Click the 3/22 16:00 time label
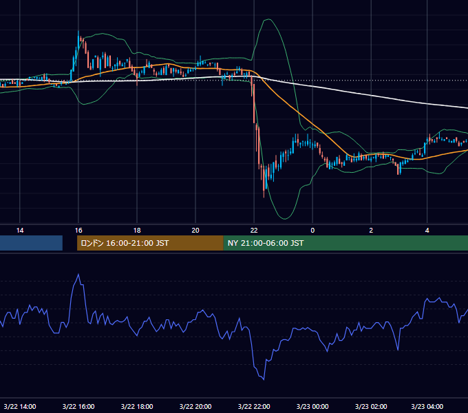 tap(78, 406)
